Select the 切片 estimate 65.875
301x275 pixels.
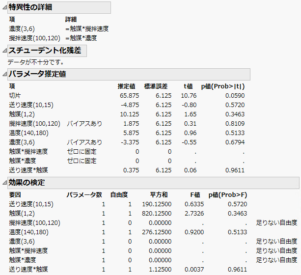click(x=129, y=96)
